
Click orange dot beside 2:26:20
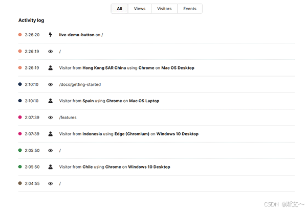[20, 35]
